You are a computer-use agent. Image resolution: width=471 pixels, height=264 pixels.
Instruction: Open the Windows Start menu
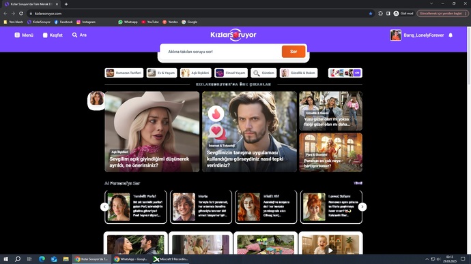pyautogui.click(x=5, y=259)
